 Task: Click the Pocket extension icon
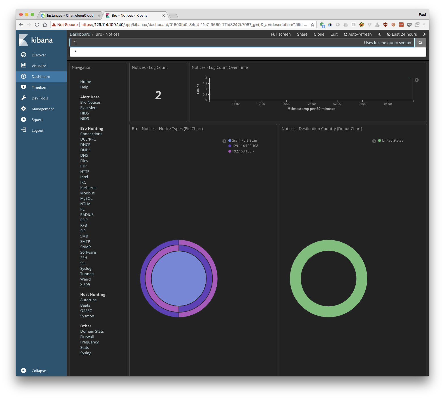[x=409, y=25]
